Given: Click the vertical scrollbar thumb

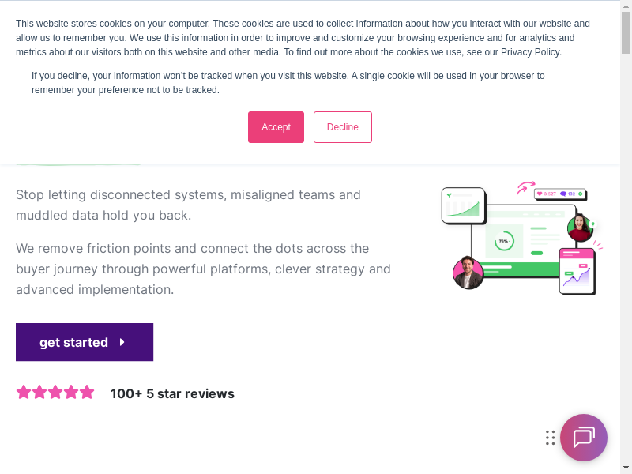Looking at the screenshot, I should tap(626, 33).
